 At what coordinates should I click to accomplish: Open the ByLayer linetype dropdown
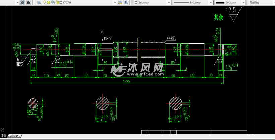[x=210, y=2]
